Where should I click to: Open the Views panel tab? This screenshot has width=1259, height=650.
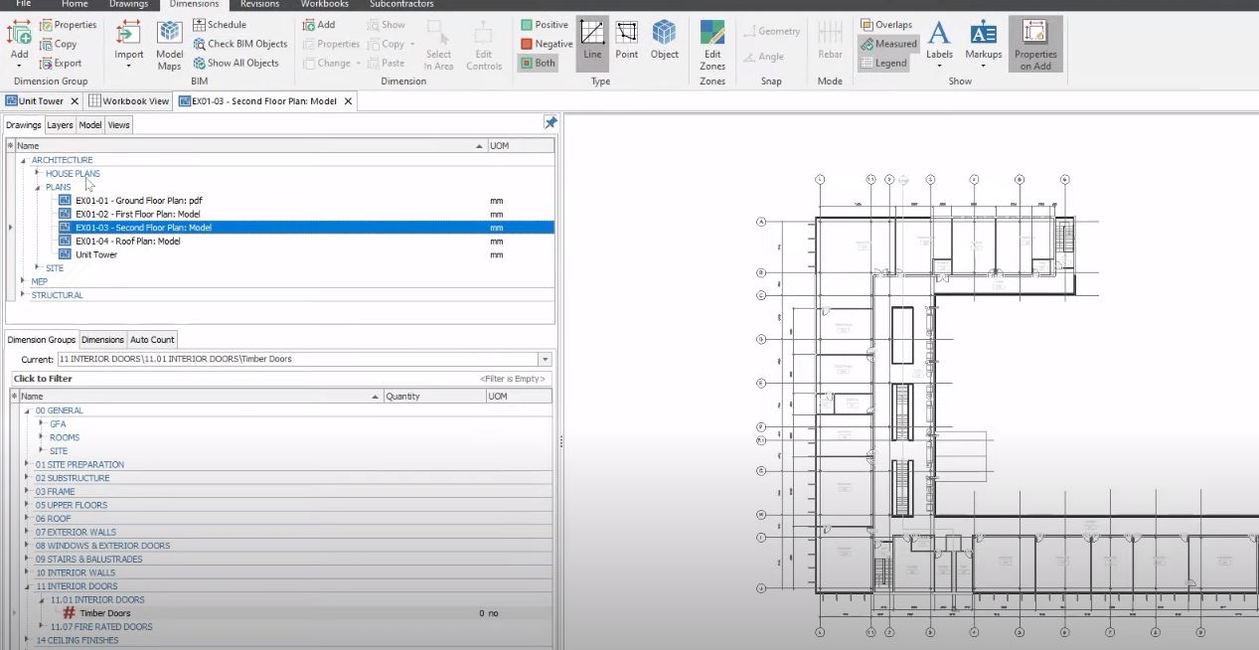pos(119,125)
